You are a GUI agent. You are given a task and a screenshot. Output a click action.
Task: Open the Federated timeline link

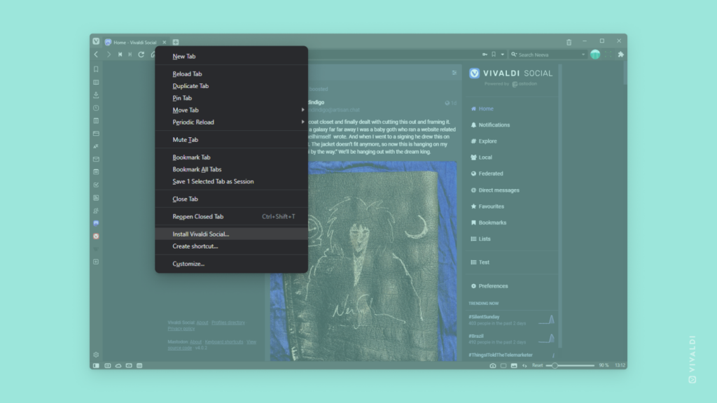(x=487, y=174)
